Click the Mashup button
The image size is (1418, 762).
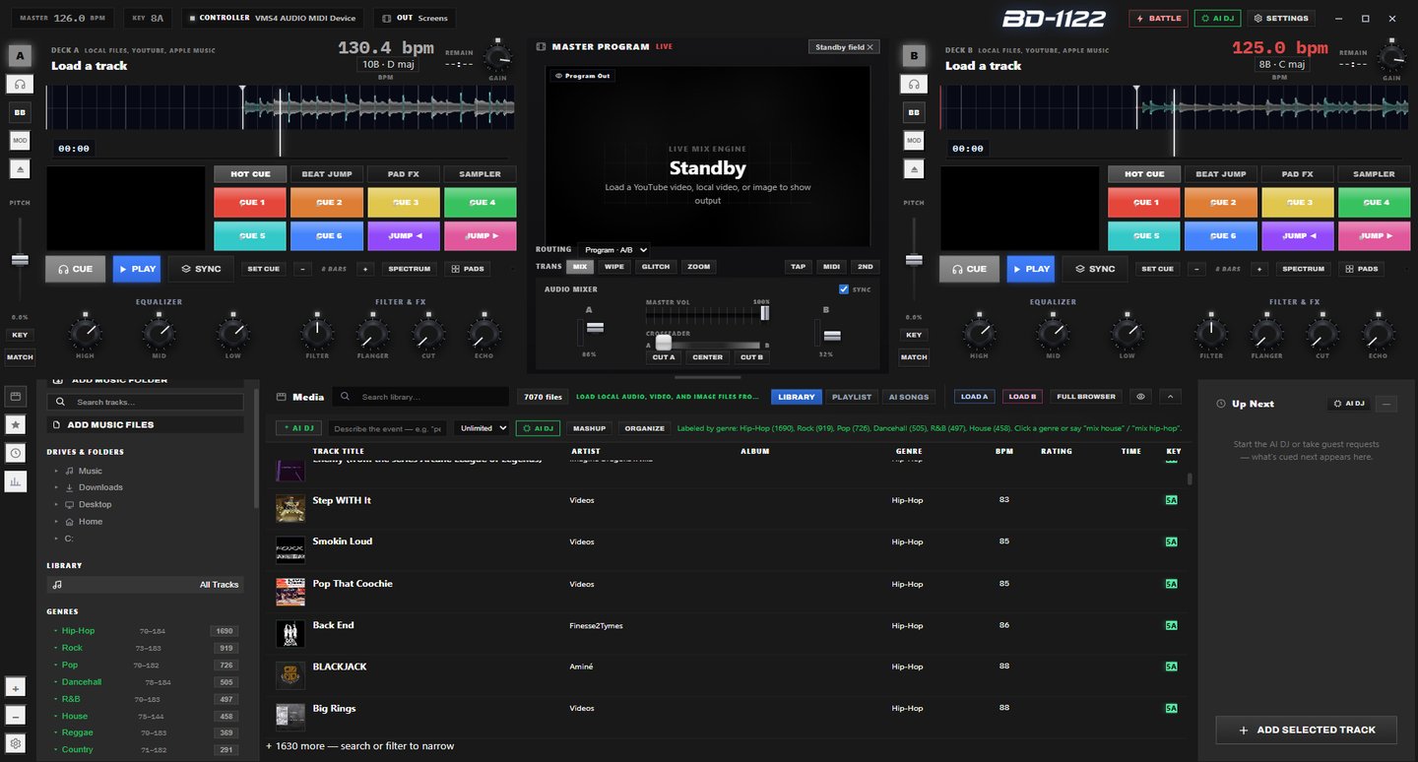click(589, 428)
